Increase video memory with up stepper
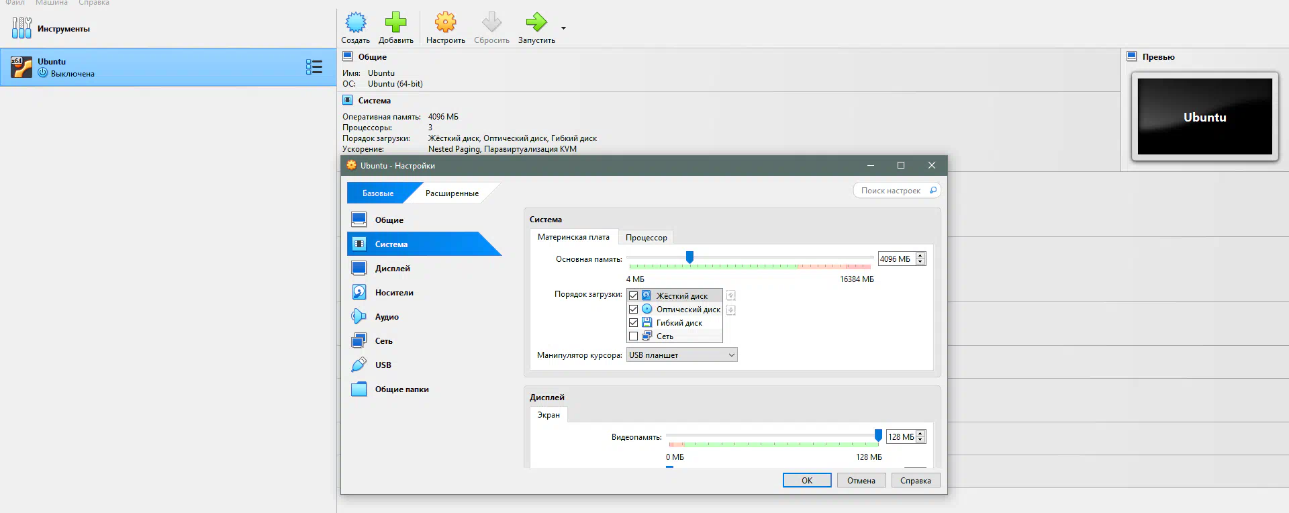The height and width of the screenshot is (513, 1289). [920, 433]
